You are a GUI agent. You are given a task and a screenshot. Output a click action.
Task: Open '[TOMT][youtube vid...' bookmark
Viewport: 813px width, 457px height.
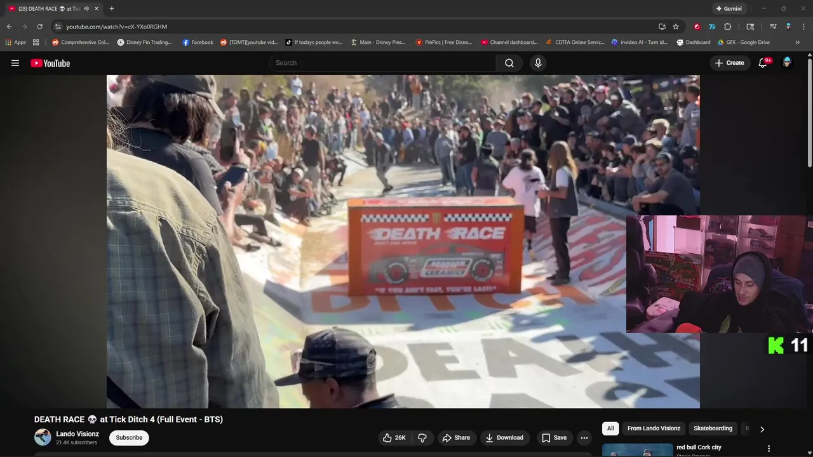pos(249,43)
